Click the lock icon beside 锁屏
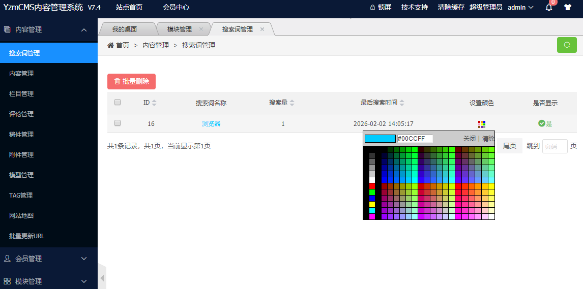Viewport: 583px width, 289px height. point(372,8)
